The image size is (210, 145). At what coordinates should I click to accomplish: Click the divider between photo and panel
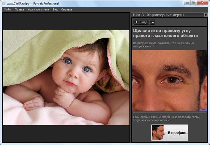point(130,77)
